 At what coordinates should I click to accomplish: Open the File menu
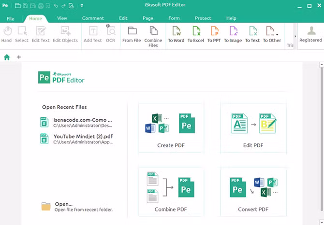11,18
